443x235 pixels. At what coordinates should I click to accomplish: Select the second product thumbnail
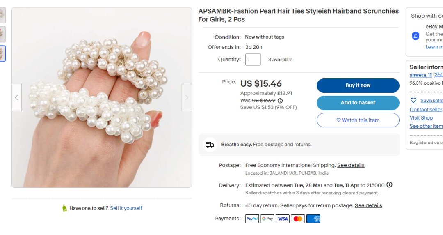[2, 35]
